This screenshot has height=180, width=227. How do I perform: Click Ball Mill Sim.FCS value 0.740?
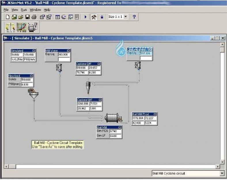coord(115,131)
